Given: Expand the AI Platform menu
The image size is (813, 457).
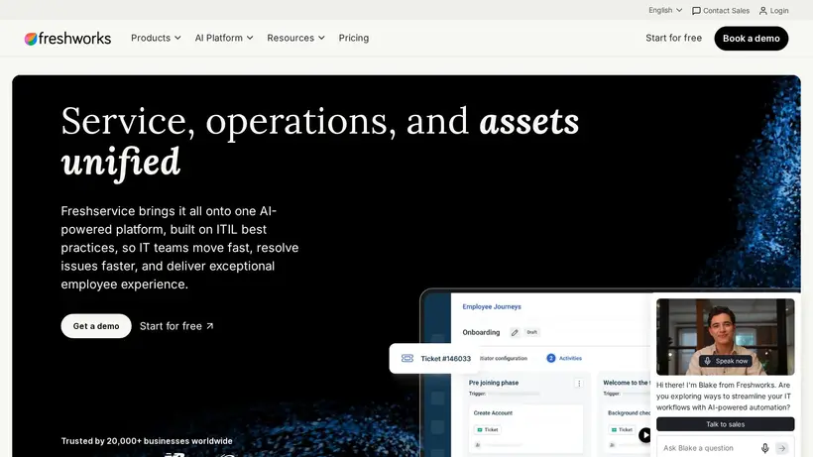Looking at the screenshot, I should click(x=224, y=38).
